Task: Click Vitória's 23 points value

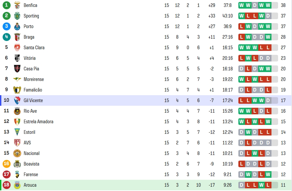Action: [283, 58]
